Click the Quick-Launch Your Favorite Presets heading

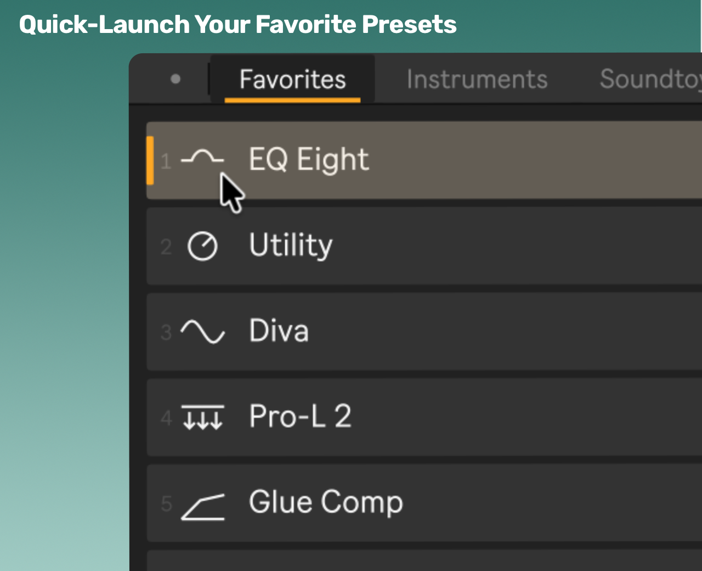pyautogui.click(x=237, y=25)
